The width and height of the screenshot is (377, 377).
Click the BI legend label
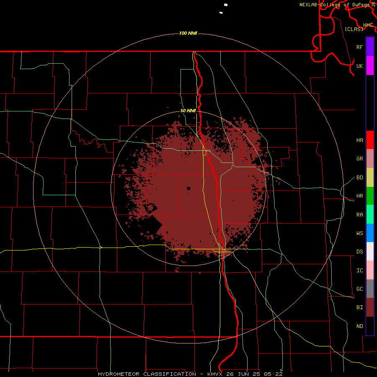coord(359,307)
